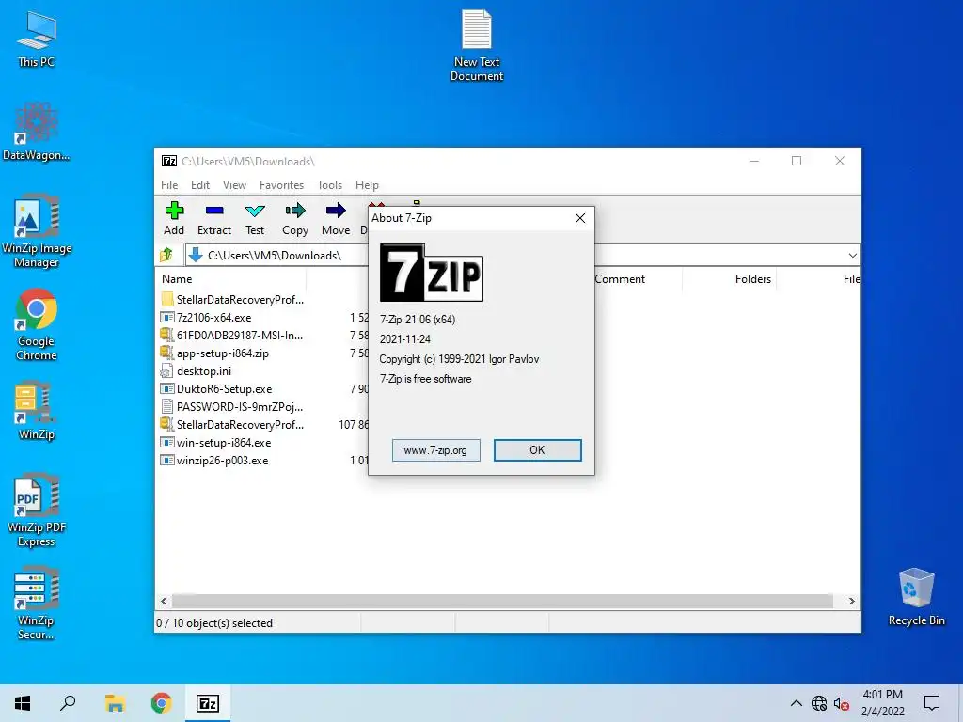The image size is (963, 722).
Task: Open the Edit menu
Action: click(200, 185)
